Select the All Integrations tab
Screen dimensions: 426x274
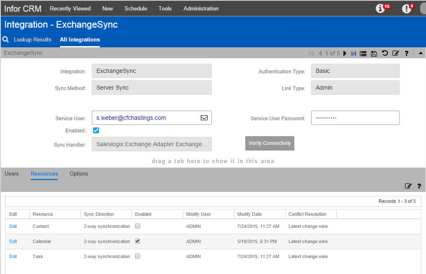pos(80,40)
